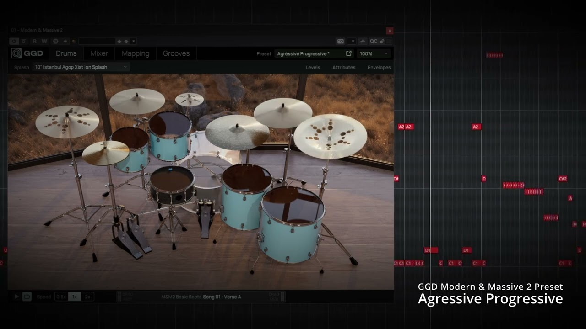Viewport: 586px width, 329px height.
Task: Show the Levels panel
Action: click(x=313, y=67)
